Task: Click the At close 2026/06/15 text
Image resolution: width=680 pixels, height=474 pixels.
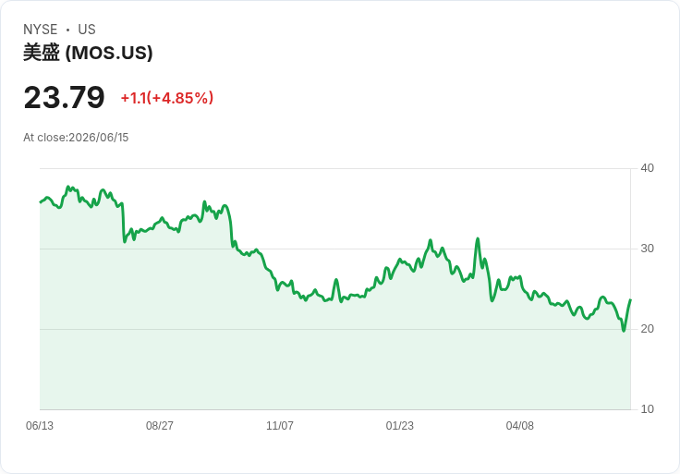Action: pos(76,138)
